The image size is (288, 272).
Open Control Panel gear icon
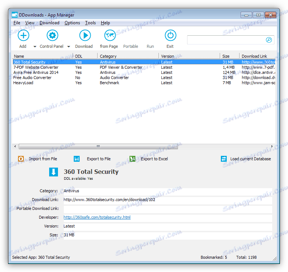pos(52,35)
